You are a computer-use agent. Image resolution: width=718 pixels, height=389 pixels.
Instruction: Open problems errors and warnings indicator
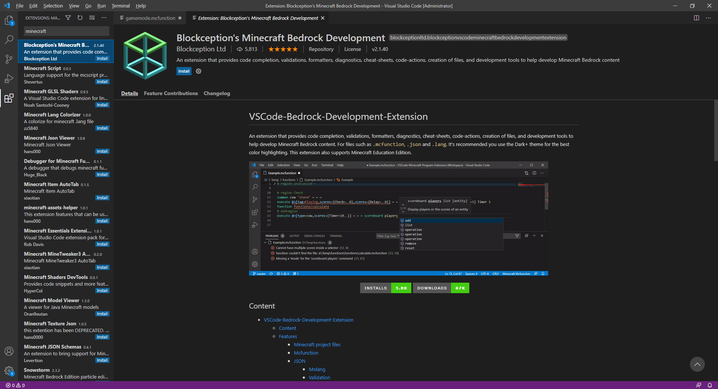tap(15, 385)
